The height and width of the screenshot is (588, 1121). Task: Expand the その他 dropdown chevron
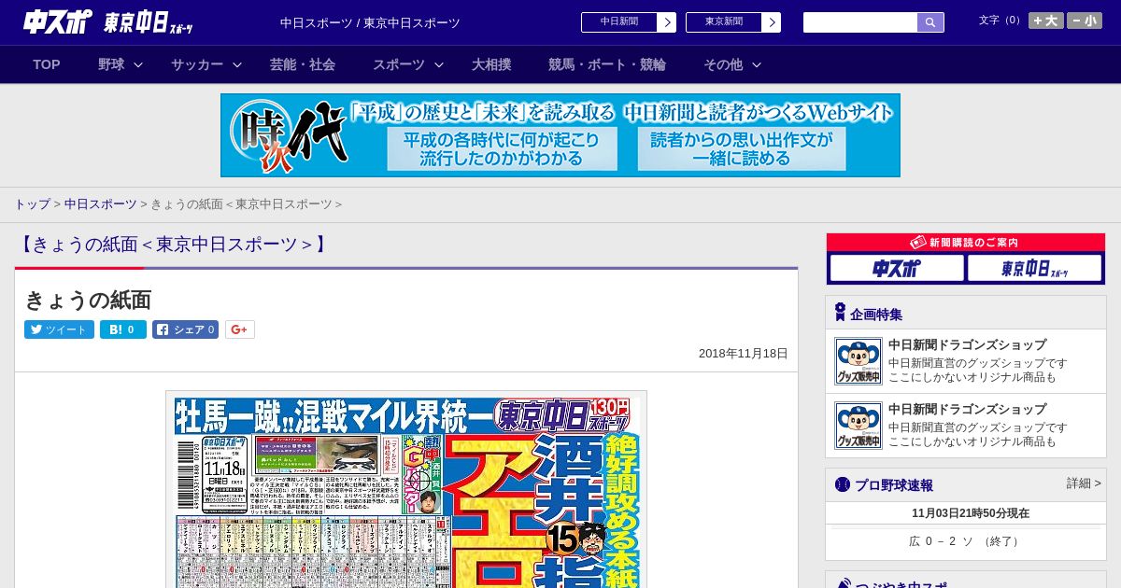coord(757,64)
